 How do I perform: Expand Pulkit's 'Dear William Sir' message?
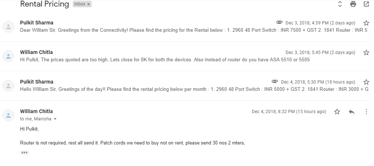pyautogui.click(x=146, y=30)
